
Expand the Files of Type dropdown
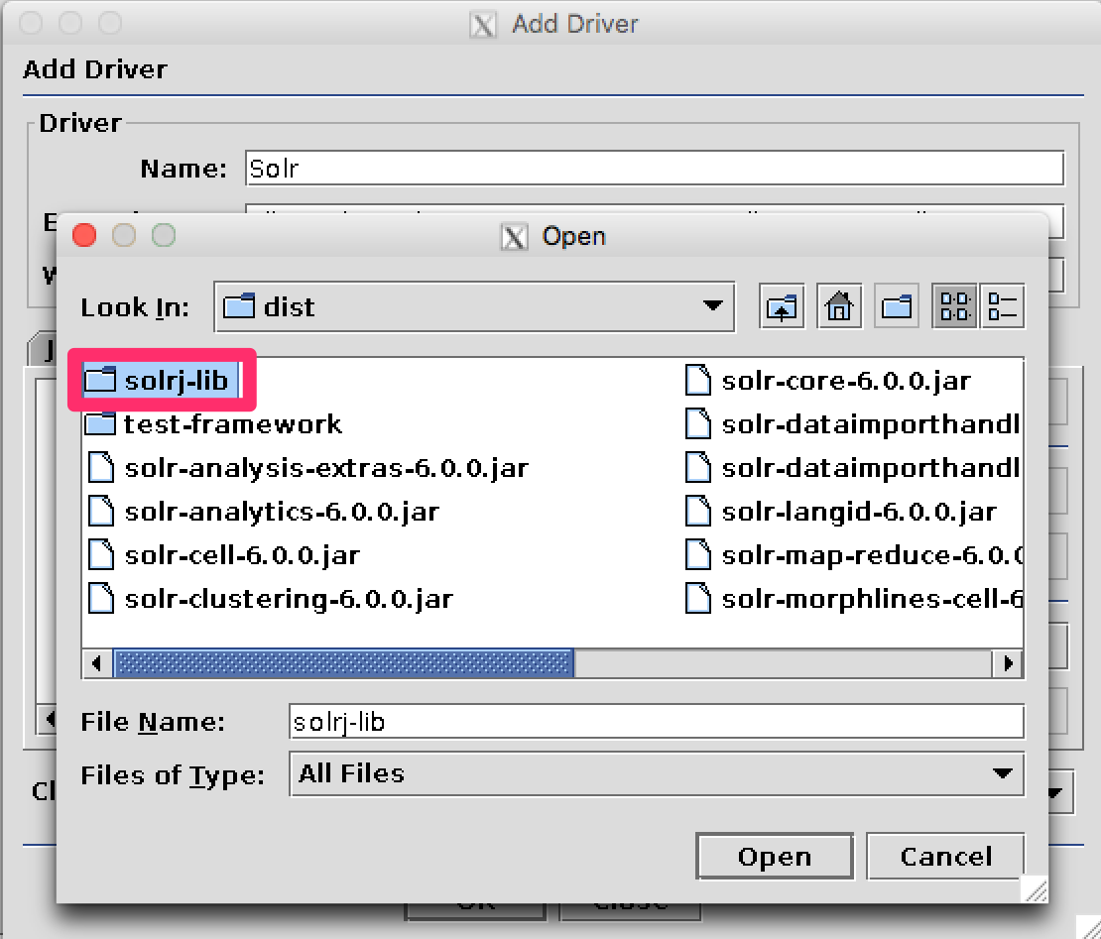[x=1002, y=773]
